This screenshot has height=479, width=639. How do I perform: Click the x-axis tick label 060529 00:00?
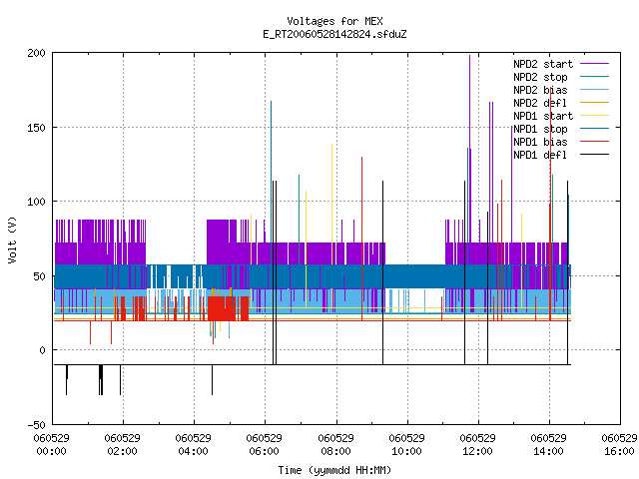[x=51, y=444]
